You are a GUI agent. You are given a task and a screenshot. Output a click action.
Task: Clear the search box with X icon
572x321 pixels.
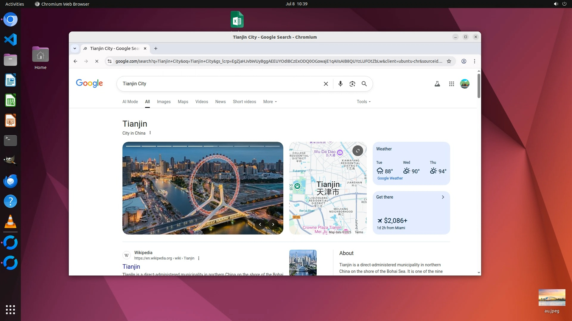pos(326,84)
